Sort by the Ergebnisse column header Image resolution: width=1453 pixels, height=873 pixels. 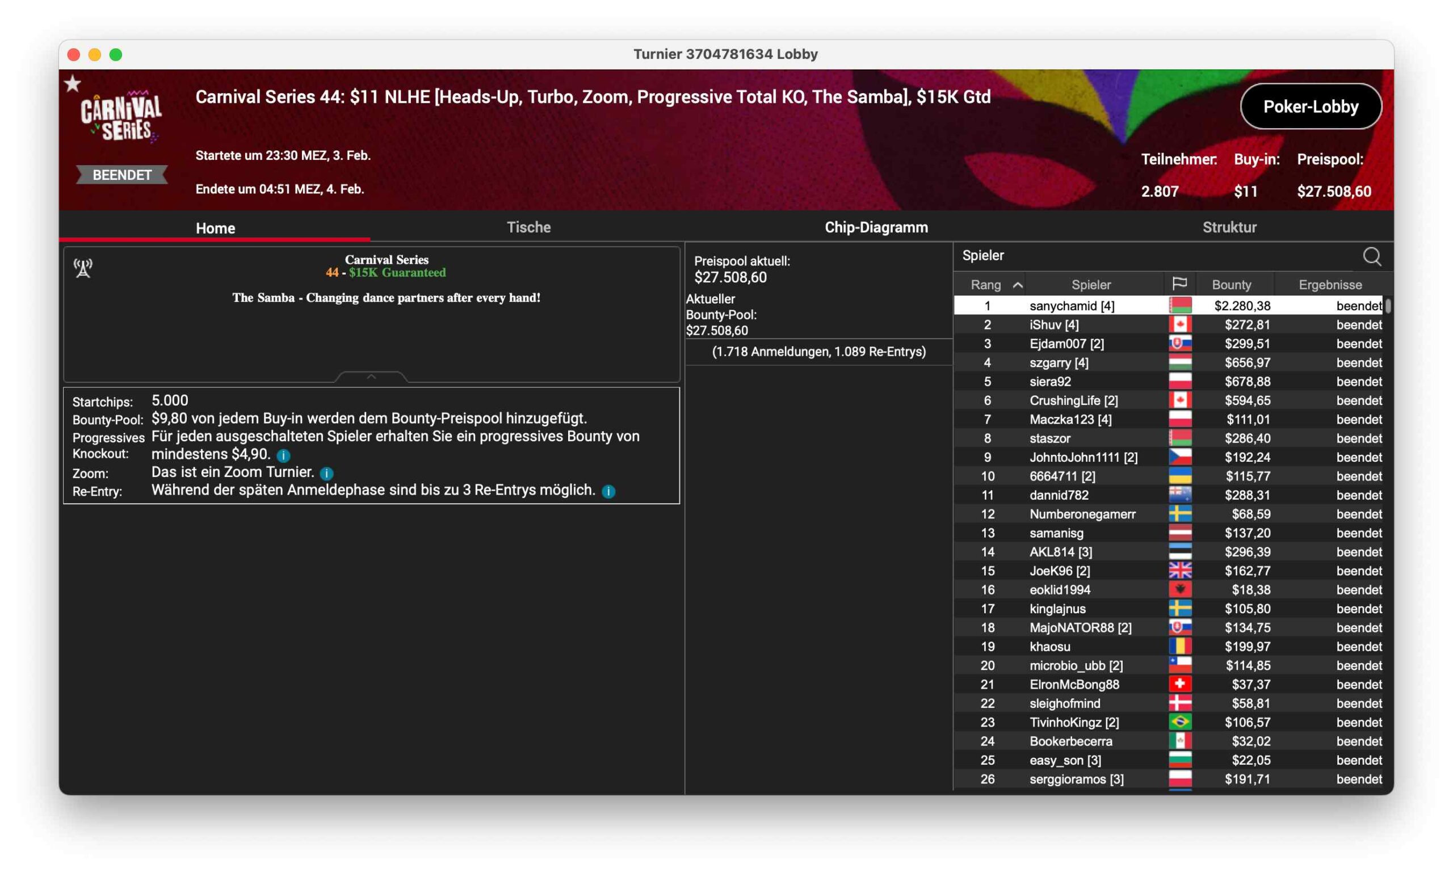pyautogui.click(x=1329, y=285)
